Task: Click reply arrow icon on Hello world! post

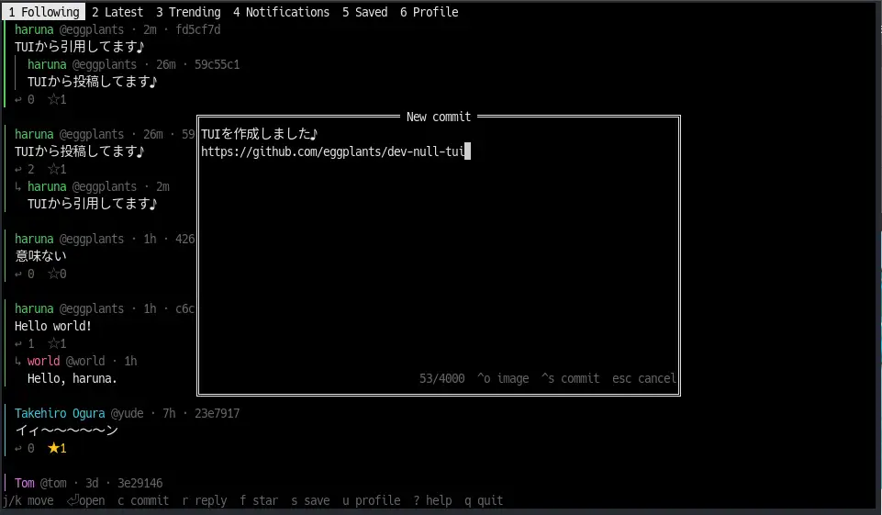Action: coord(18,344)
